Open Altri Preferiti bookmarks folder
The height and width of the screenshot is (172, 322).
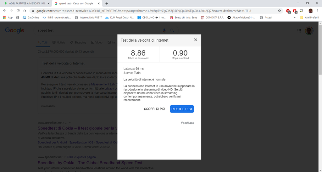[309, 18]
